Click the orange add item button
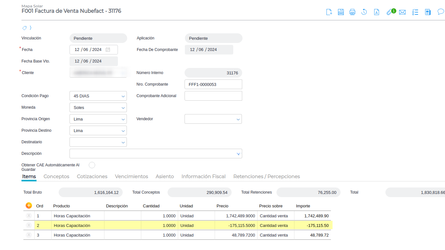This screenshot has width=445, height=250. [29, 205]
